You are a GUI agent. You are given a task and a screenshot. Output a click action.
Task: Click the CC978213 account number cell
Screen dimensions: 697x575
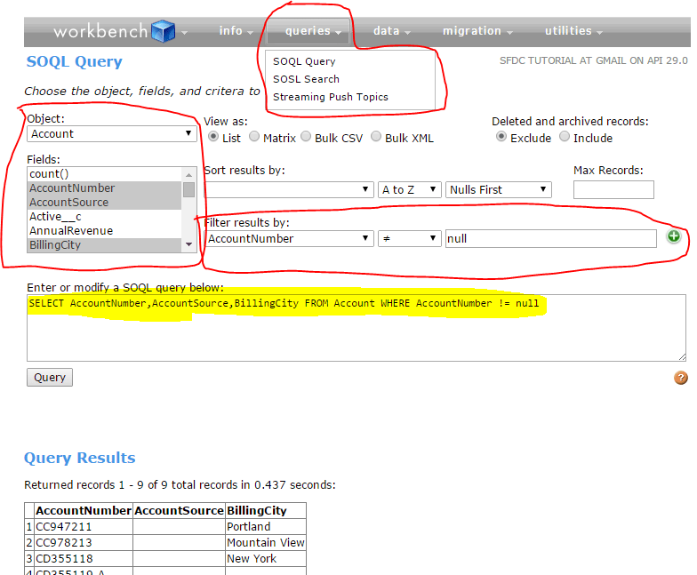[84, 542]
